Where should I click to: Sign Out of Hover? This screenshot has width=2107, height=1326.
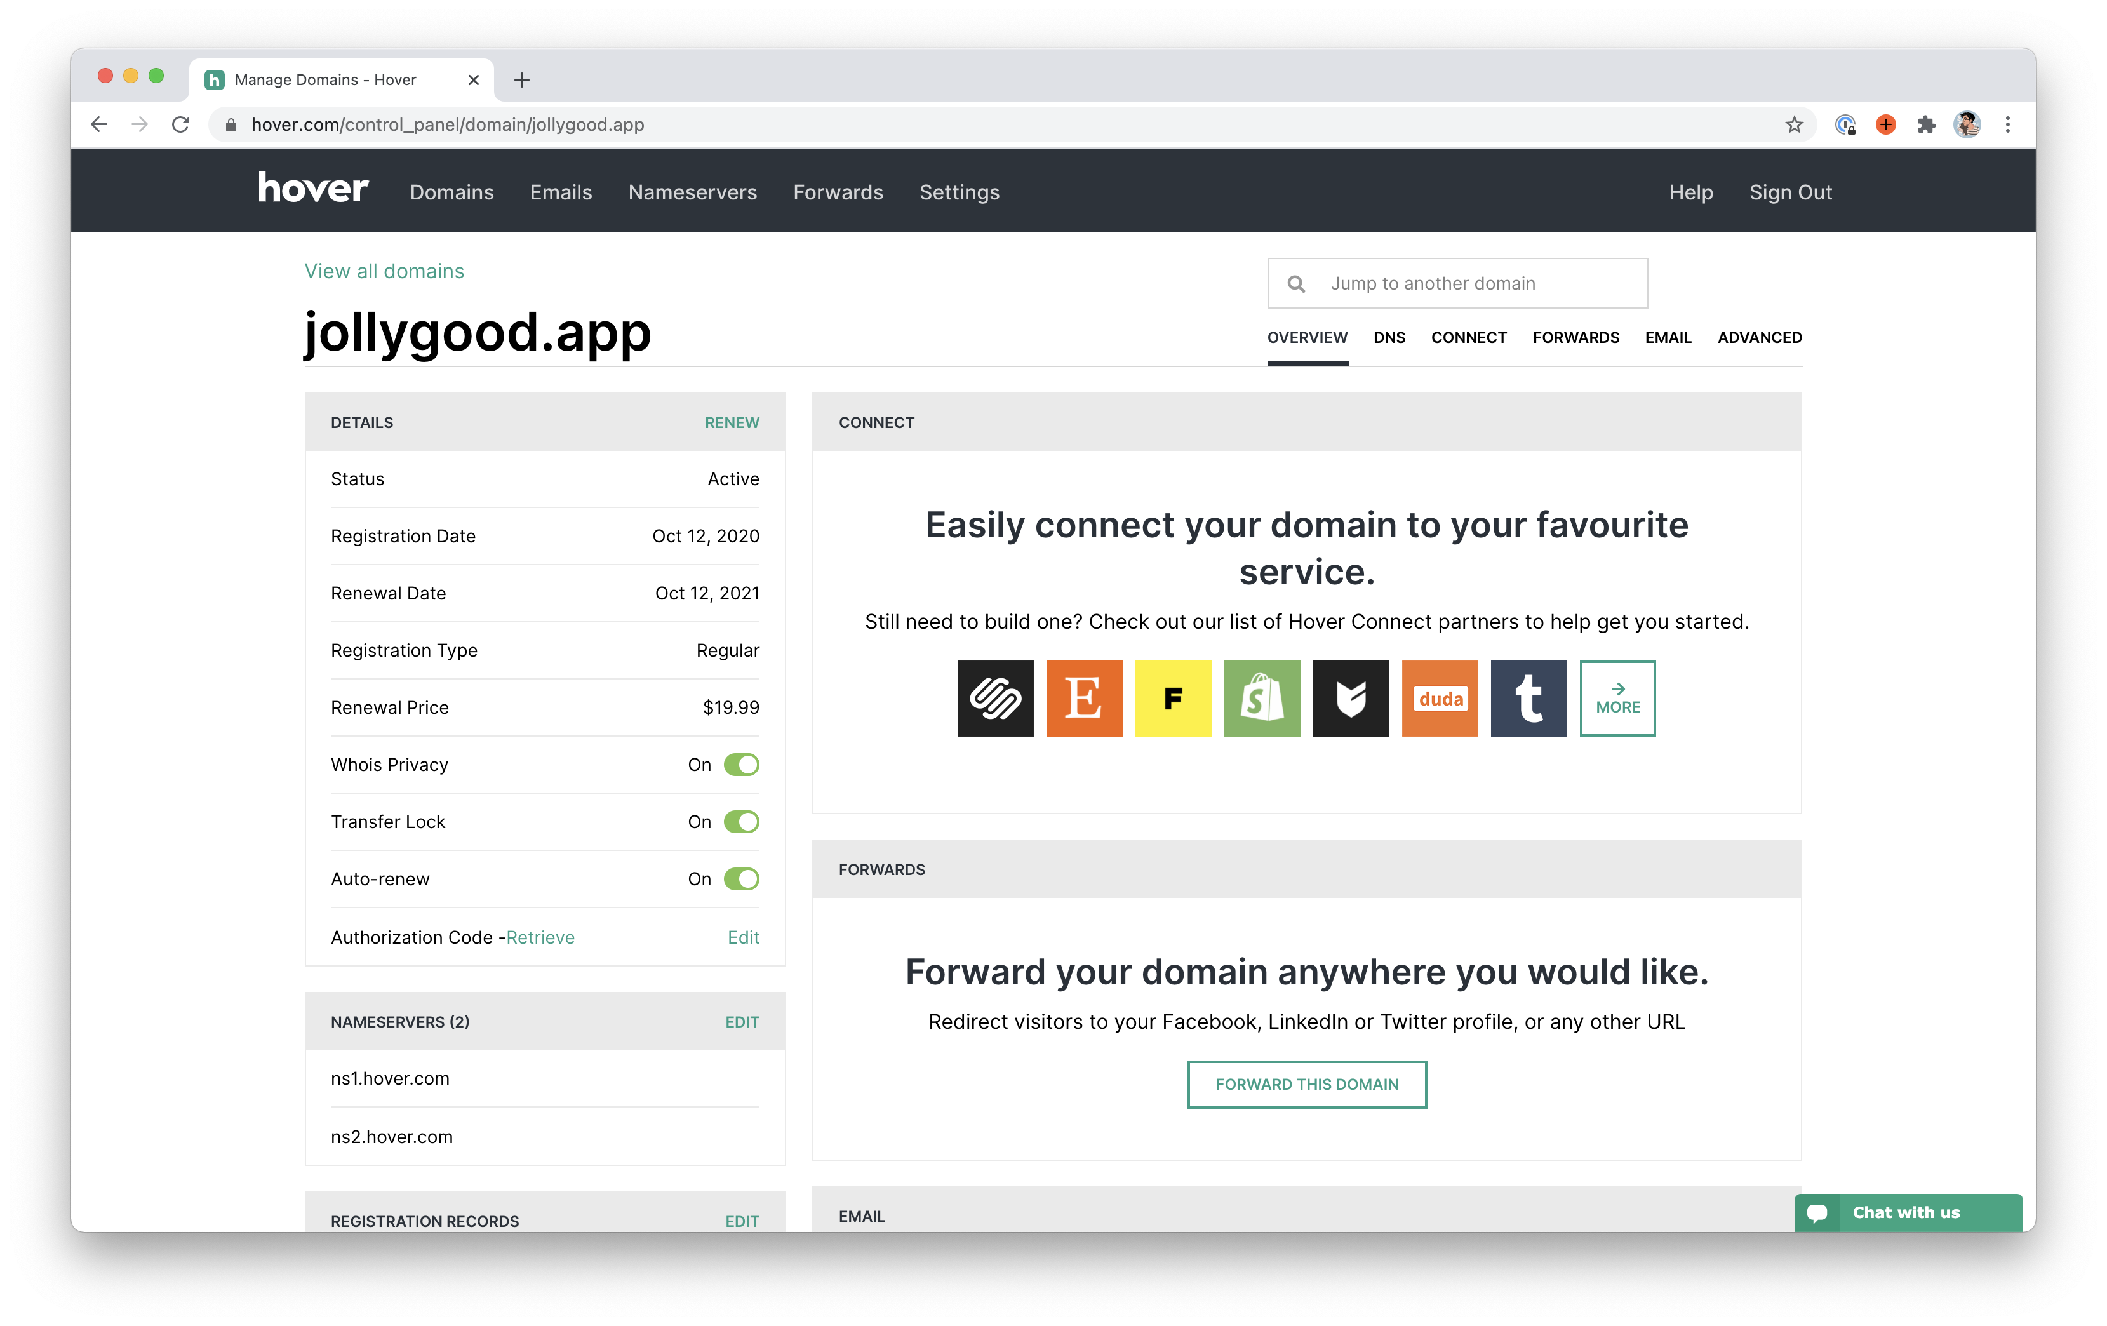point(1790,192)
